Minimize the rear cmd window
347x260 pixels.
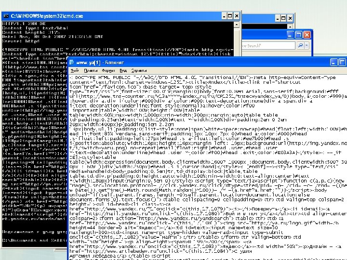(x=278, y=18)
